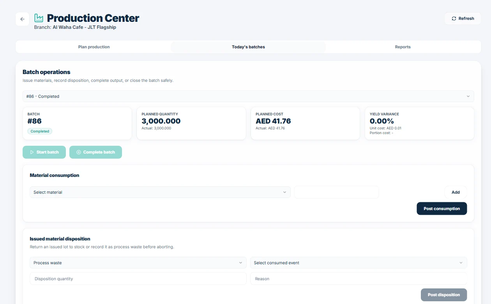Screen dimensions: 491x304
Task: Click the Disposition quantity field
Action: [138, 279]
